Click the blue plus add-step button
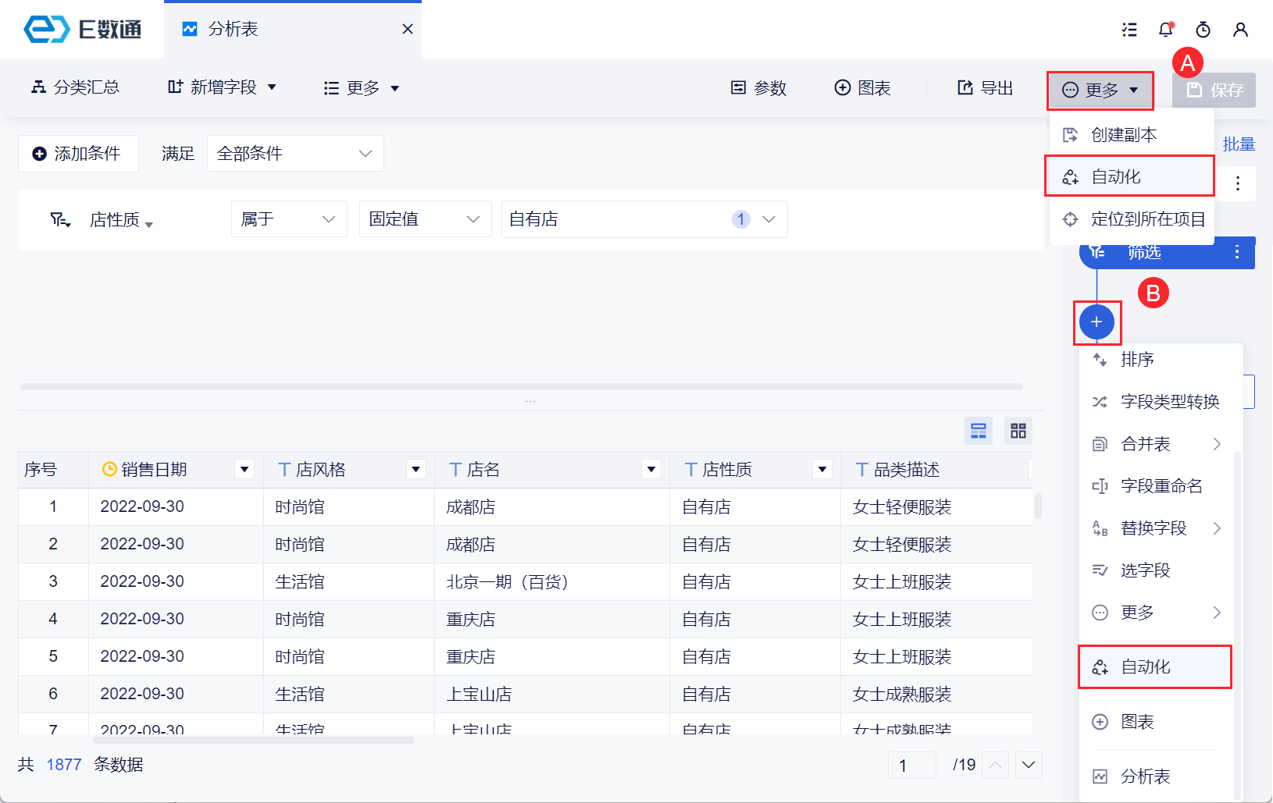 (x=1096, y=322)
